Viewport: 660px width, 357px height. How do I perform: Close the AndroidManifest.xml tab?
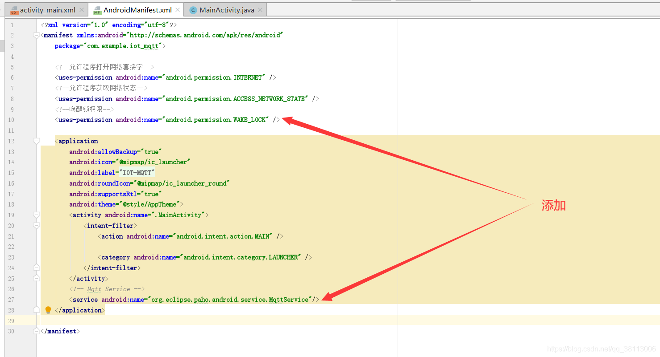(178, 10)
